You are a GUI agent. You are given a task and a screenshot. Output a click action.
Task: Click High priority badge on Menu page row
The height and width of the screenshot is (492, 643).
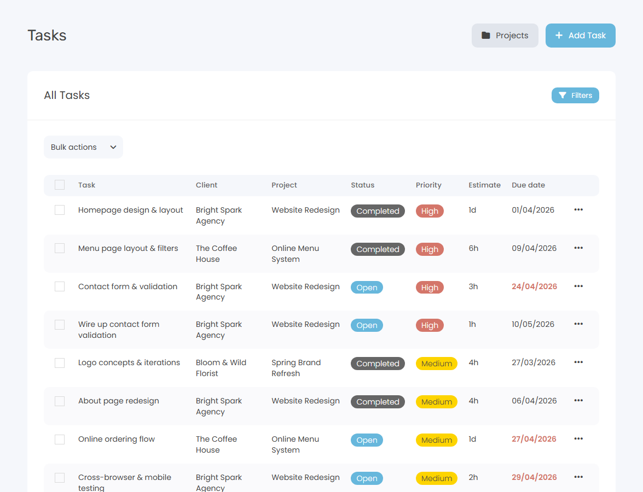(430, 249)
